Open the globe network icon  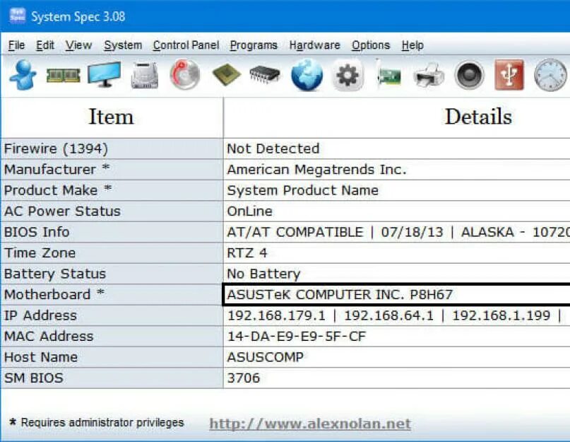coord(307,75)
